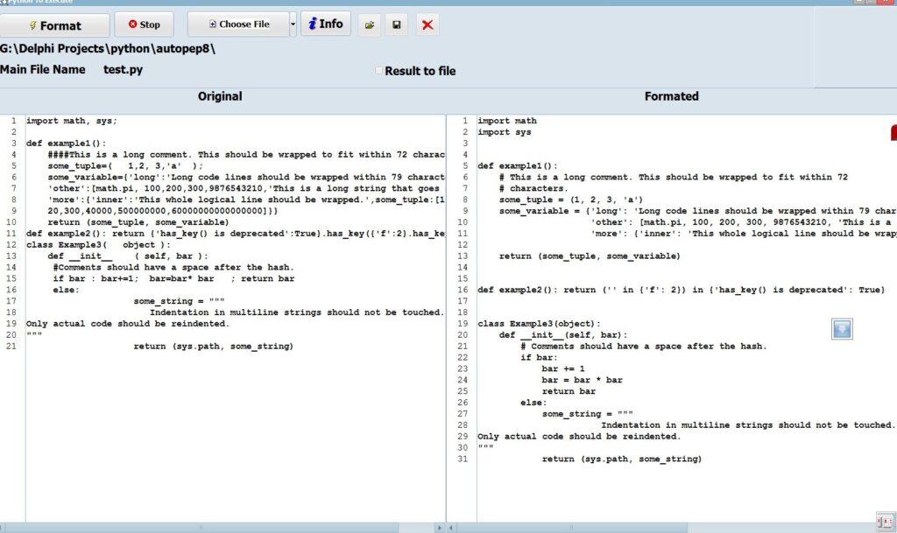Click the Format button

click(54, 25)
